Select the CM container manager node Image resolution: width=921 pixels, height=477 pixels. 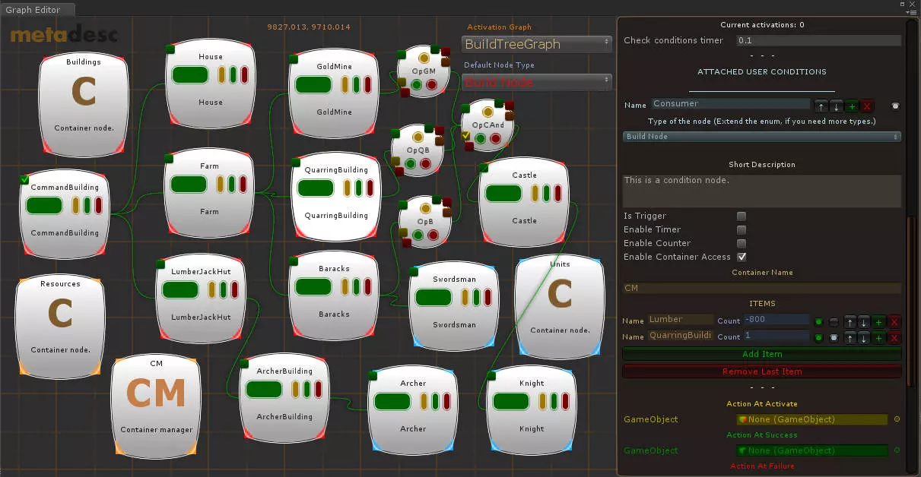156,406
